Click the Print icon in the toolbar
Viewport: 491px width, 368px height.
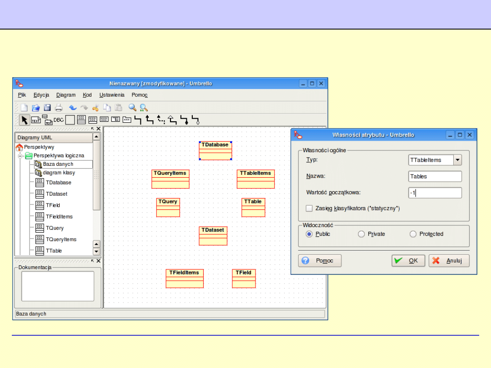coord(59,108)
